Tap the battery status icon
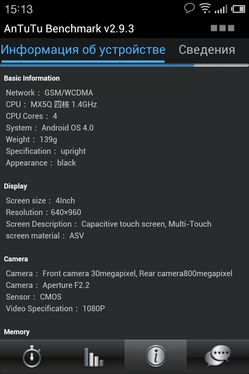This screenshot has width=249, height=374. click(238, 9)
